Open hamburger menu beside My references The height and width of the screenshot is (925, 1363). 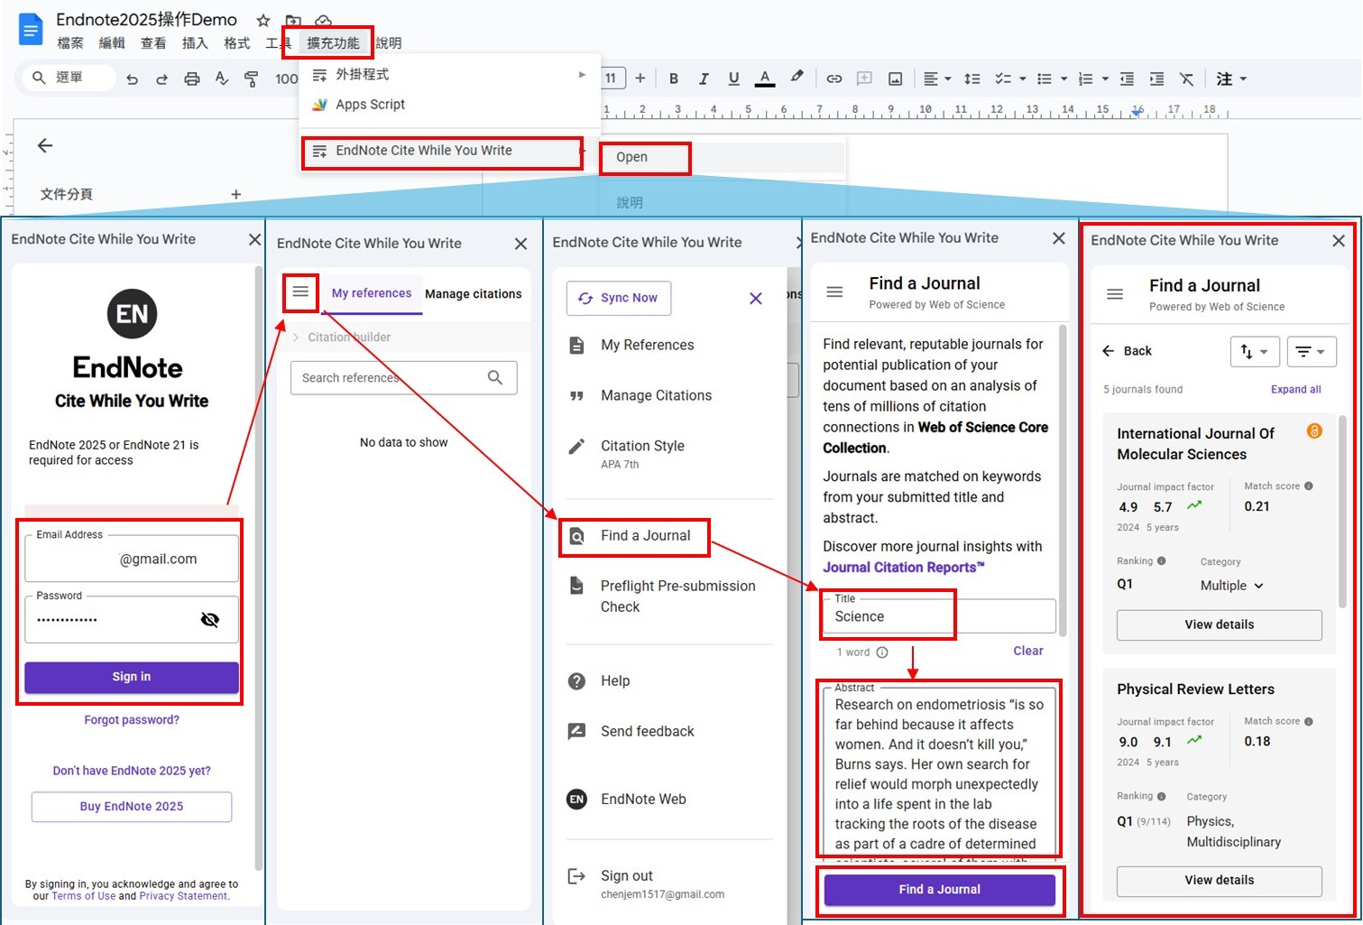pyautogui.click(x=300, y=291)
